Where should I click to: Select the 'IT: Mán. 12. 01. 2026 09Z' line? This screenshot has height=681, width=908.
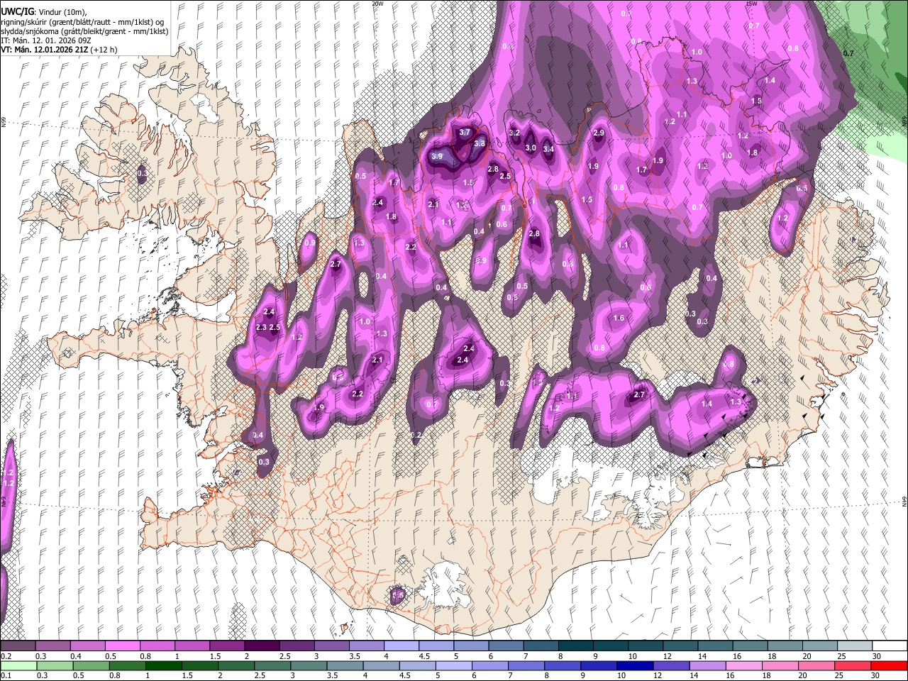click(48, 40)
